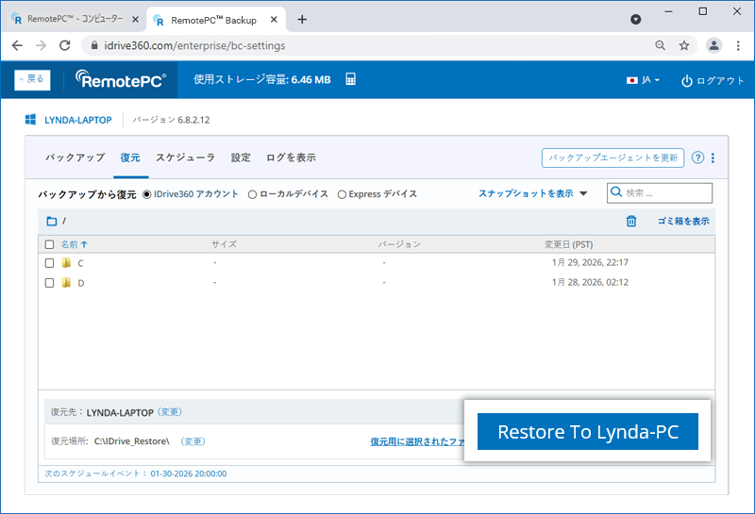Click the Restore To Lynda-PC button

[587, 432]
